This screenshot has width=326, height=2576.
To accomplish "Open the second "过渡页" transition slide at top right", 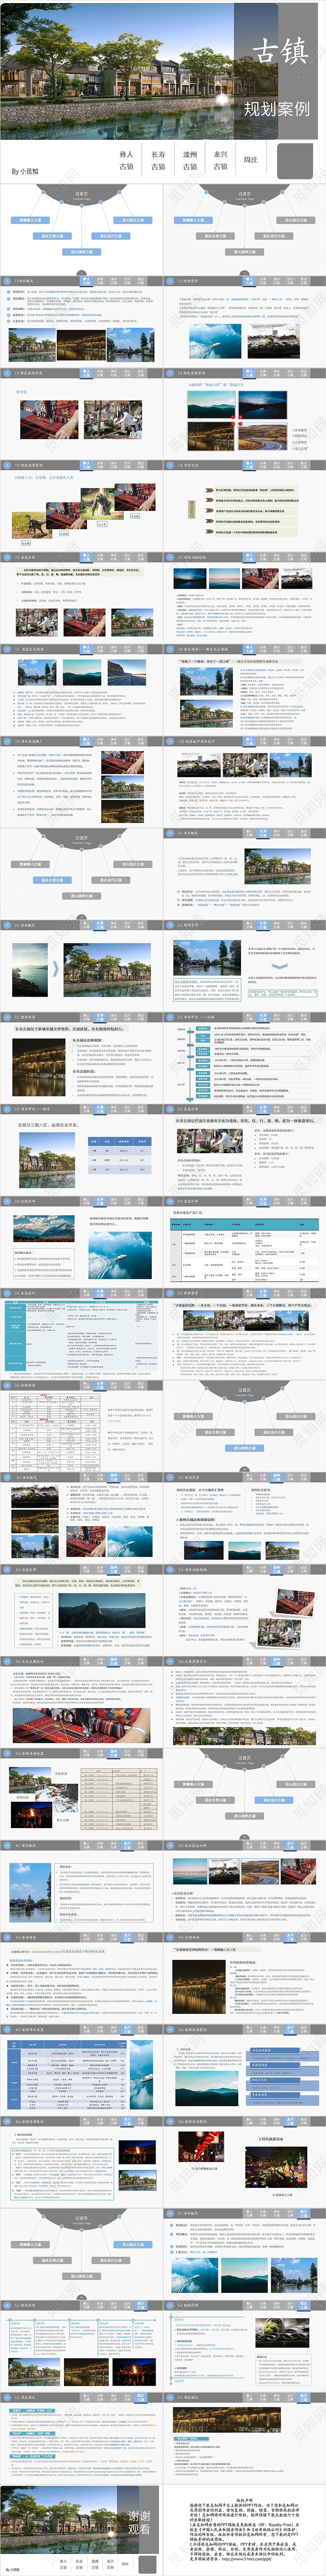I will (244, 225).
